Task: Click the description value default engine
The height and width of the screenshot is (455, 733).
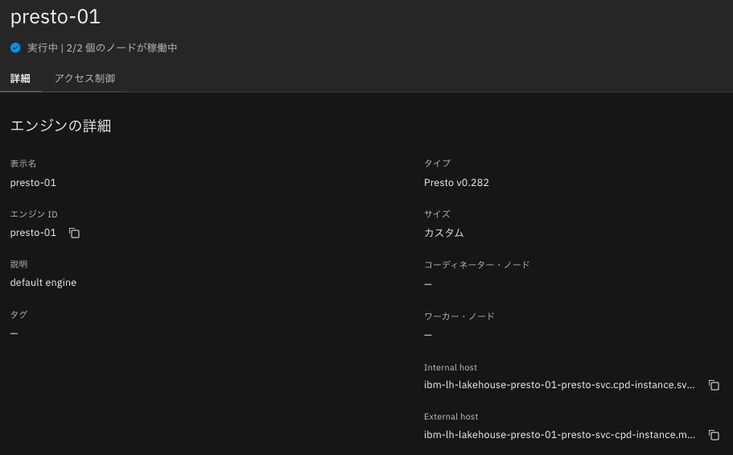Action: (x=43, y=283)
